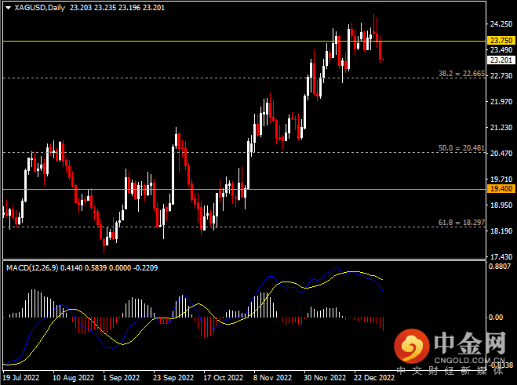This screenshot has width=517, height=385.
Task: Click the 0.00 MACD zero level label
Action: coord(496,318)
